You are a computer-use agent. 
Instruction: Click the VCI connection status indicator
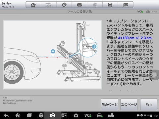[x=140, y=12]
